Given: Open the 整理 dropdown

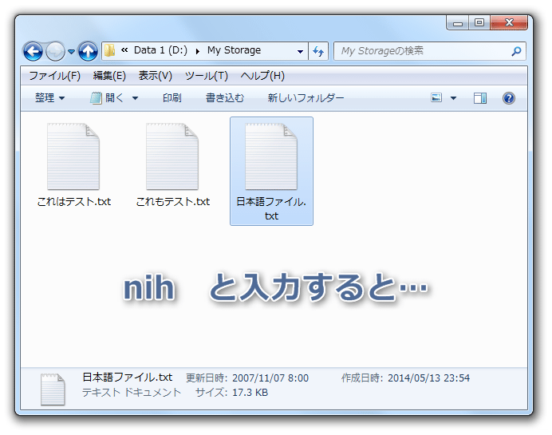Looking at the screenshot, I should [x=50, y=98].
